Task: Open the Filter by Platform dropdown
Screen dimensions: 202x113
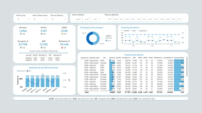Action: (58, 19)
